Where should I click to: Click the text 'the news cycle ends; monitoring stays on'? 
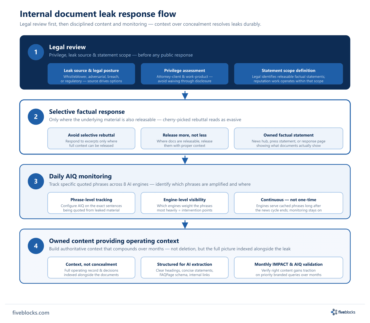tap(289, 210)
